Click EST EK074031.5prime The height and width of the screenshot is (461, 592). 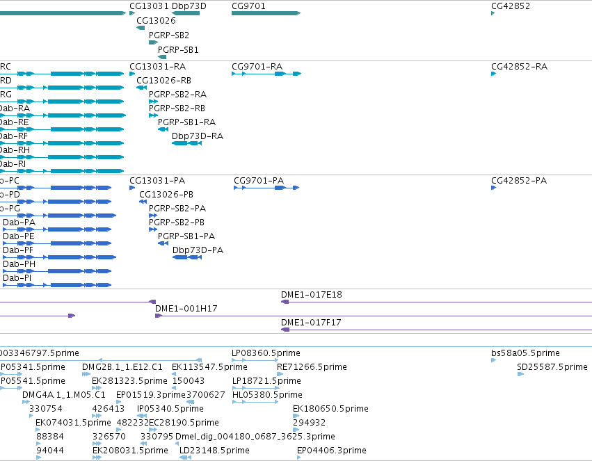click(73, 423)
